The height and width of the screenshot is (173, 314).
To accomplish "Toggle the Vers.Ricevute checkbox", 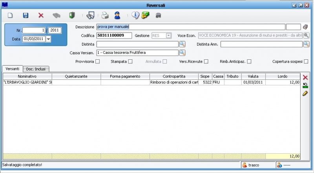I will pyautogui.click(x=206, y=61).
